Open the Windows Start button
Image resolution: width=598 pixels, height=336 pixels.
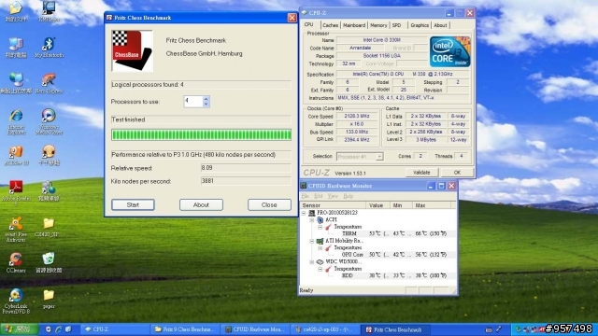19,329
